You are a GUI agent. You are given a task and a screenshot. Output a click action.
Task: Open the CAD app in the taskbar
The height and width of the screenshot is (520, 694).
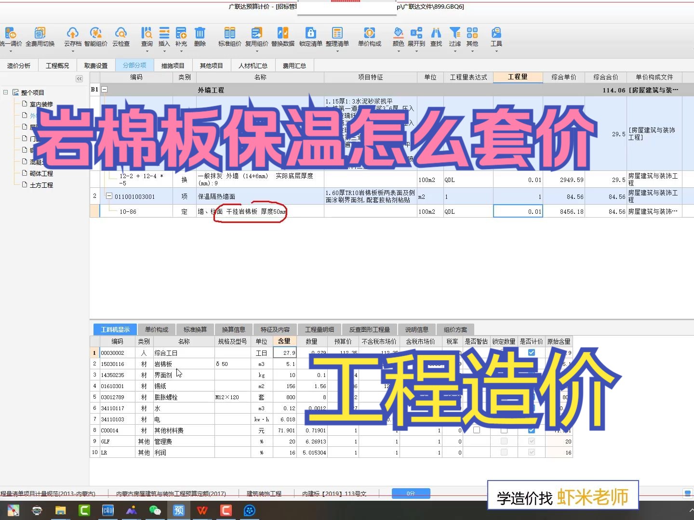click(x=108, y=510)
